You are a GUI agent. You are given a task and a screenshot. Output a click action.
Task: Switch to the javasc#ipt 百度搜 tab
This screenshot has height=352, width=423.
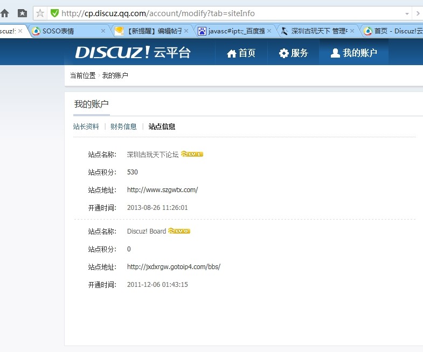click(234, 31)
